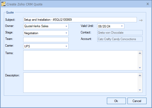This screenshot has height=108, width=152.
Task: Click the Ok button
Action: click(x=116, y=101)
